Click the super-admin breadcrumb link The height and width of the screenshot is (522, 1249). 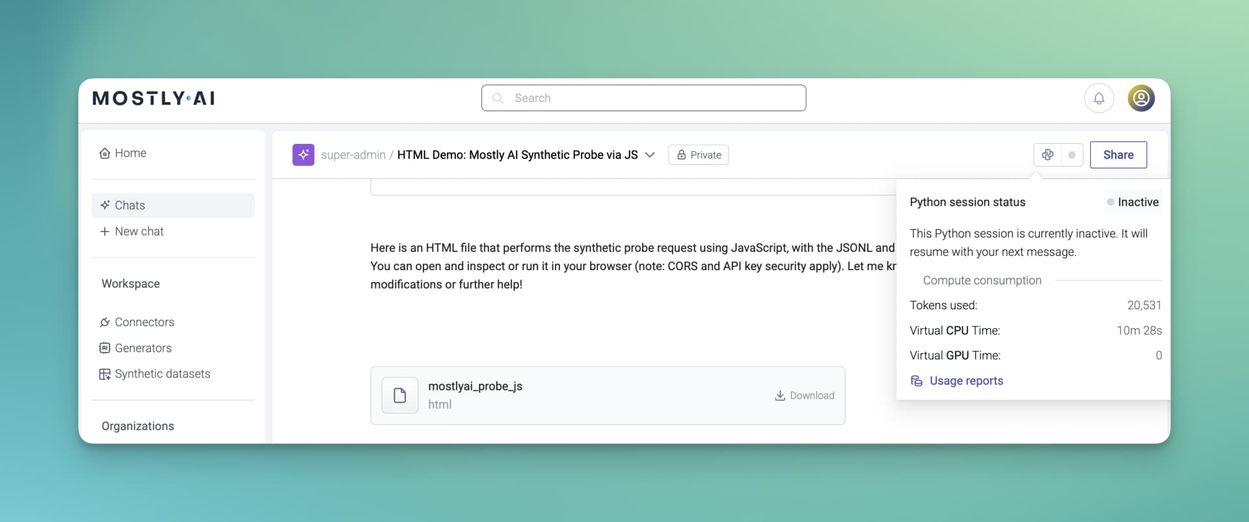[x=353, y=155]
